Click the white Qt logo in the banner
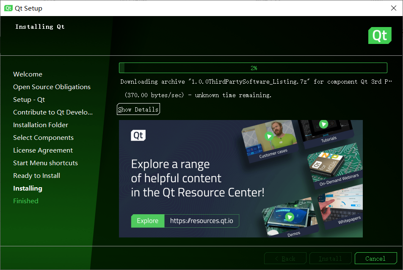 click(x=138, y=135)
